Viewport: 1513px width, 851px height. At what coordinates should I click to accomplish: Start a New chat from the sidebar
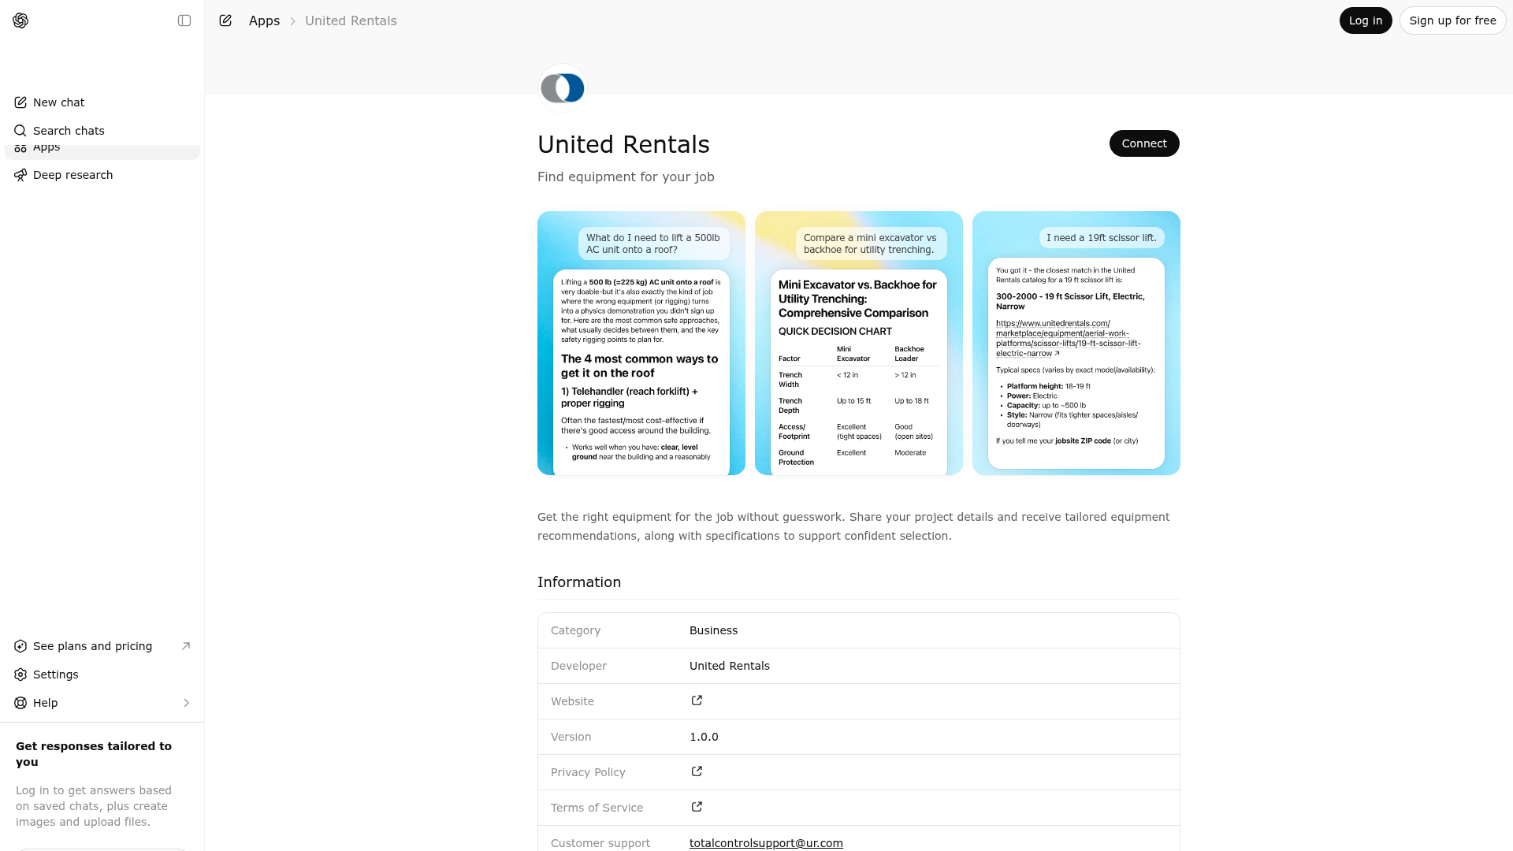[x=102, y=102]
